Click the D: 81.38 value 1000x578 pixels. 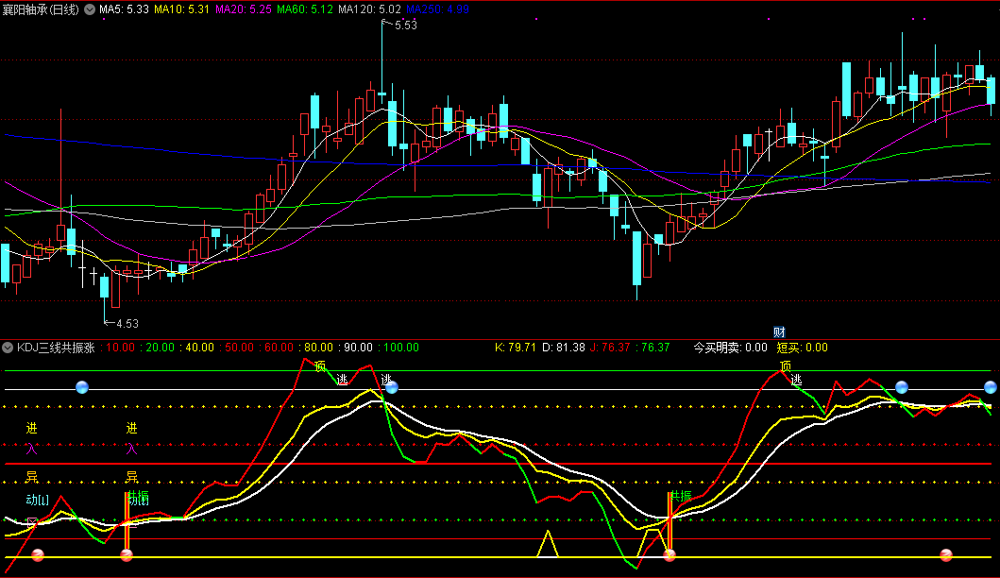point(563,348)
